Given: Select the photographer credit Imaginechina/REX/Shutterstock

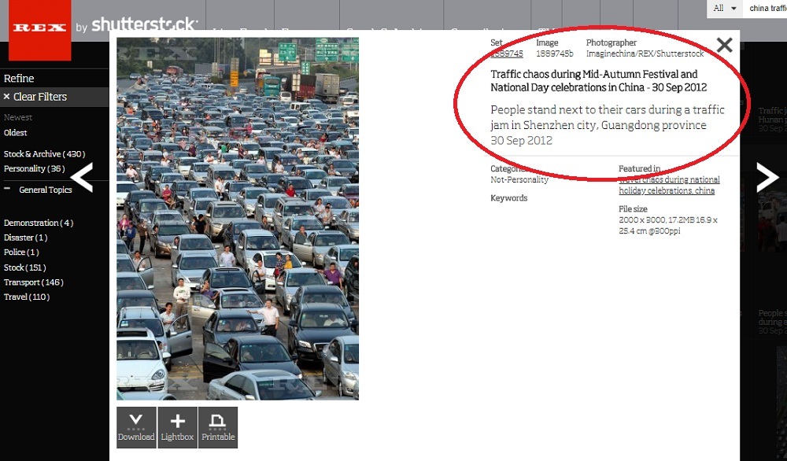Looking at the screenshot, I should tap(645, 53).
